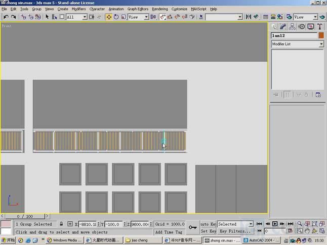The height and width of the screenshot is (245, 327).
Task: Switch to the Utilities command panel tab
Action: (320, 26)
